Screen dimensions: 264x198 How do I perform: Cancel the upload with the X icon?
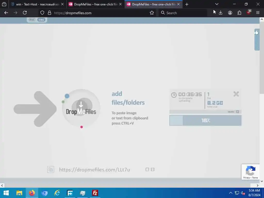[236, 94]
